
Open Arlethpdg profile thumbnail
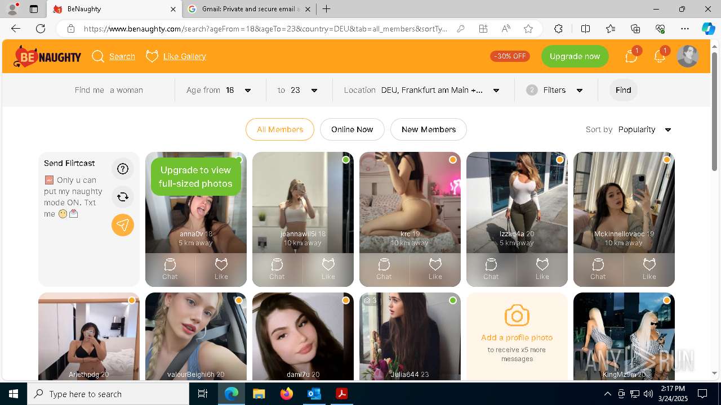[89, 336]
